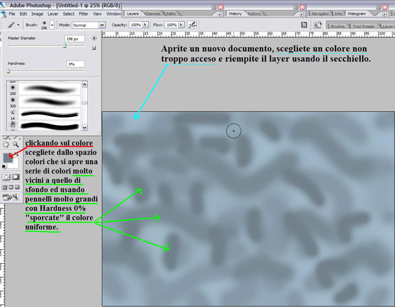Open the Layer menu

[x=53, y=14]
